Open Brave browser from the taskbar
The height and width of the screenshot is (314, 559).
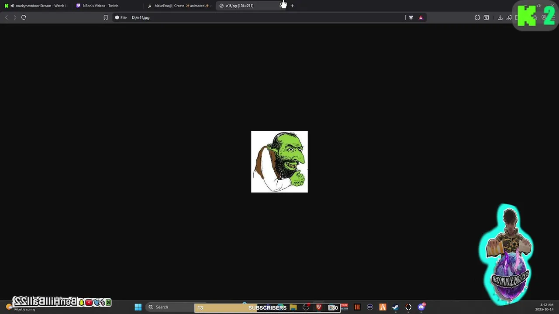[319, 307]
